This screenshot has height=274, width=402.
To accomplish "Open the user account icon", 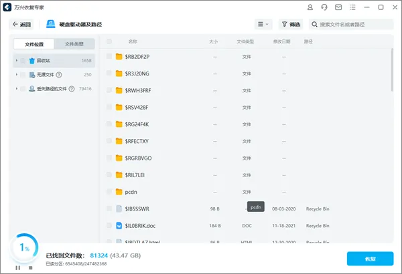I will (310, 7).
